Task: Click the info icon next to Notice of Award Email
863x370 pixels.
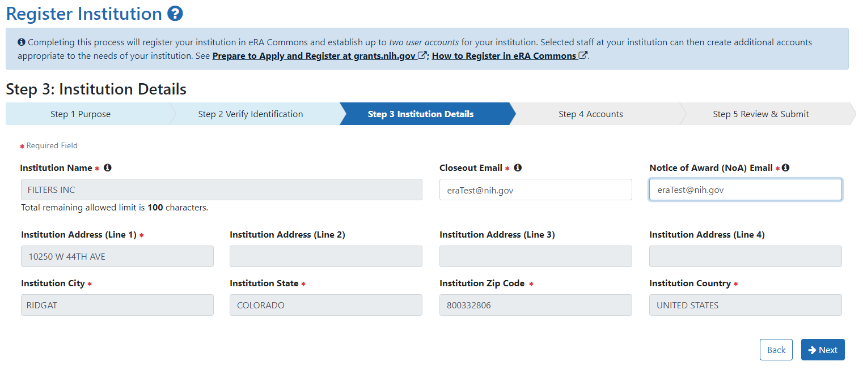Action: click(785, 167)
